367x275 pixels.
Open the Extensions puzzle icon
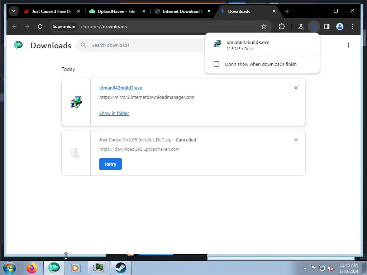point(282,26)
